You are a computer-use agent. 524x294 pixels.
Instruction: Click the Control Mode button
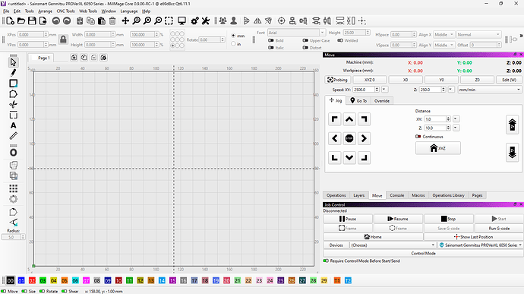[x=423, y=254]
